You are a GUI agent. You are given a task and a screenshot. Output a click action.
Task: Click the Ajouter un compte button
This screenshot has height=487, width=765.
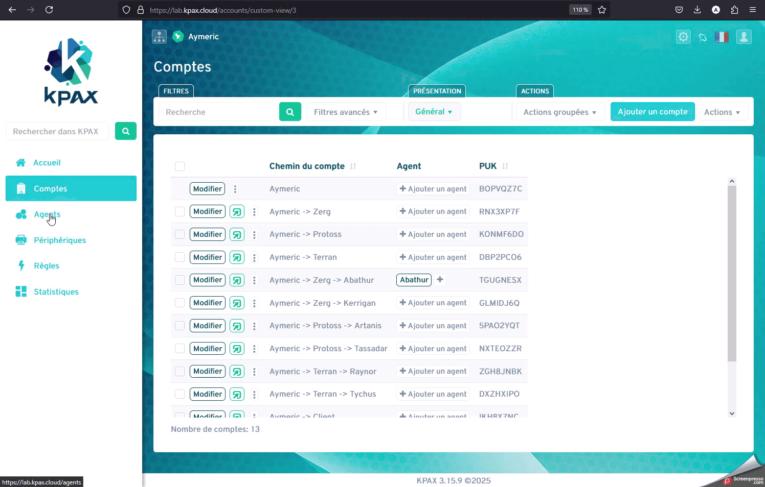652,112
